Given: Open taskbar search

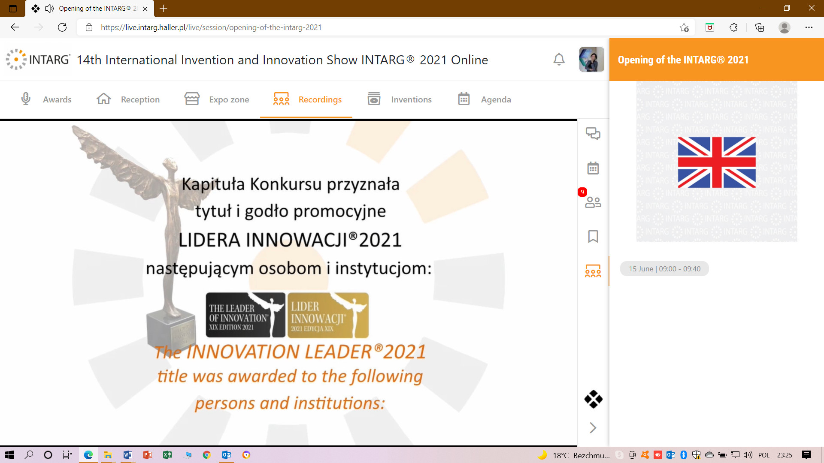Looking at the screenshot, I should coord(29,455).
